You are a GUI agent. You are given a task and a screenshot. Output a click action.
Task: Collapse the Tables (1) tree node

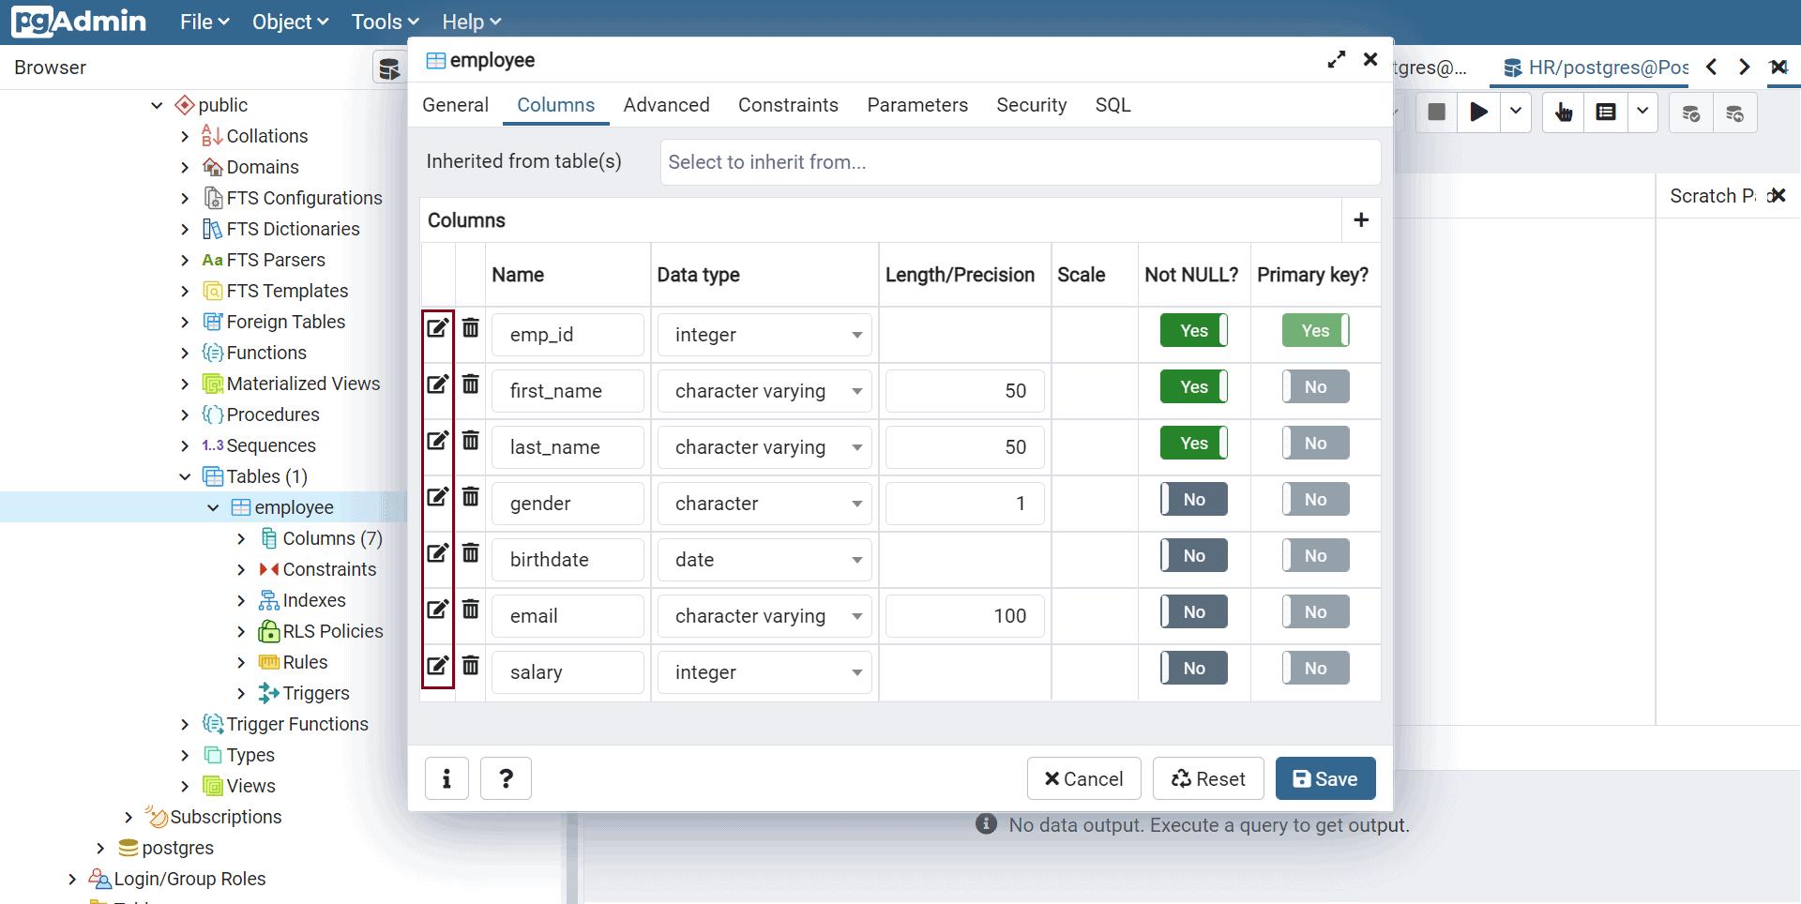[x=185, y=476]
